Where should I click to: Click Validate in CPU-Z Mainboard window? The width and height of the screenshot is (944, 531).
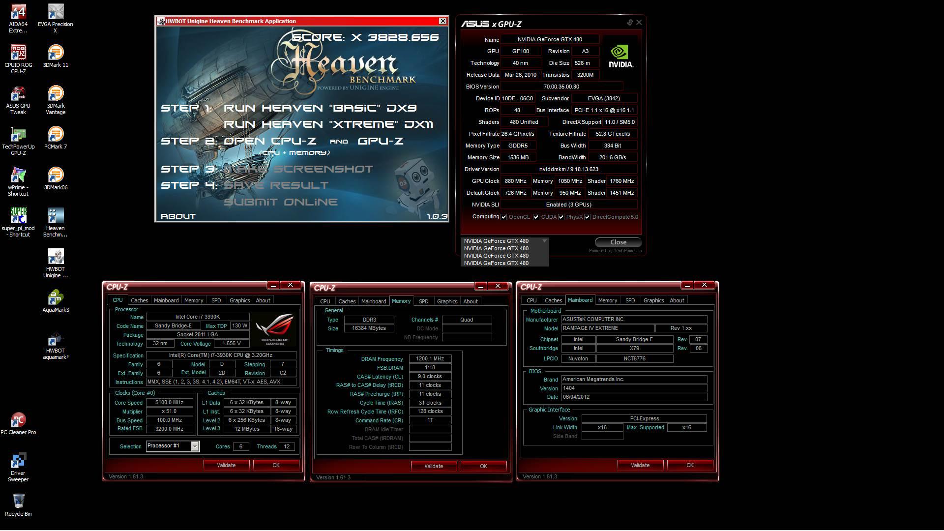(x=640, y=465)
